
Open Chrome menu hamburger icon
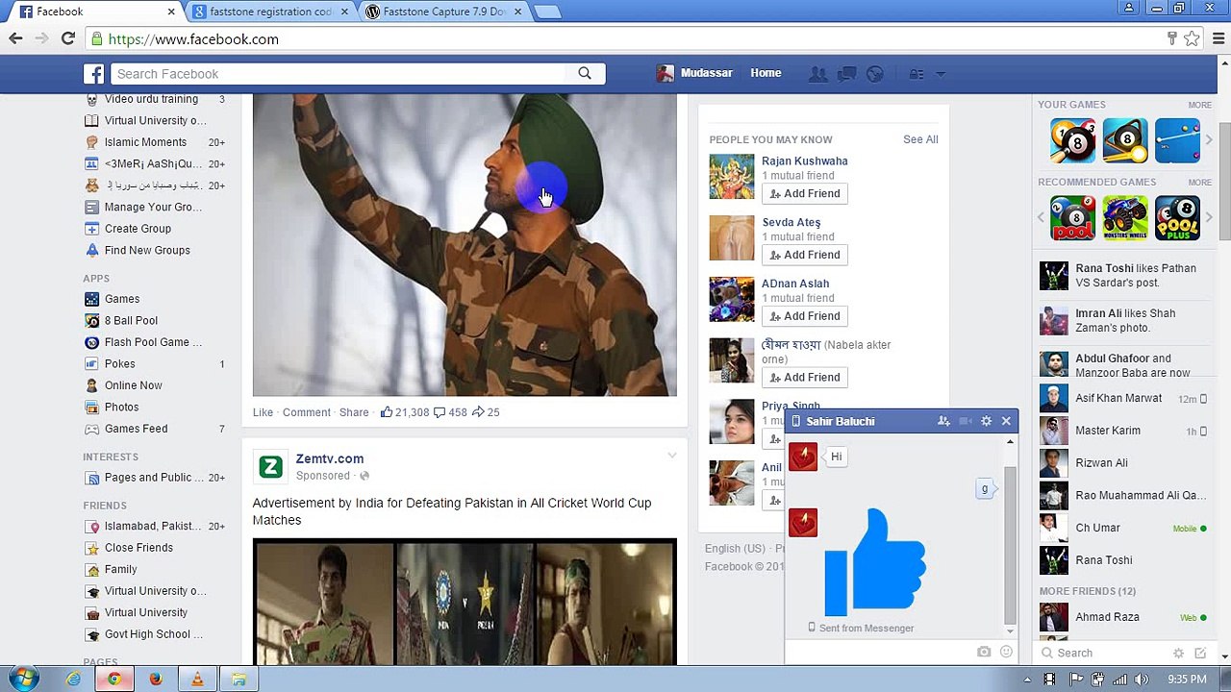1218,38
